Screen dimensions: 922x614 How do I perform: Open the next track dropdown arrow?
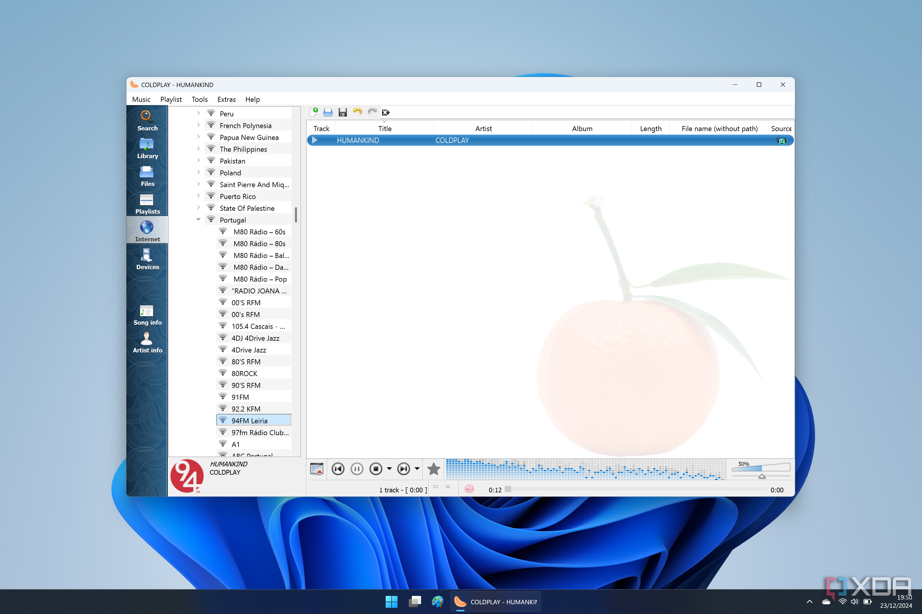pos(417,469)
